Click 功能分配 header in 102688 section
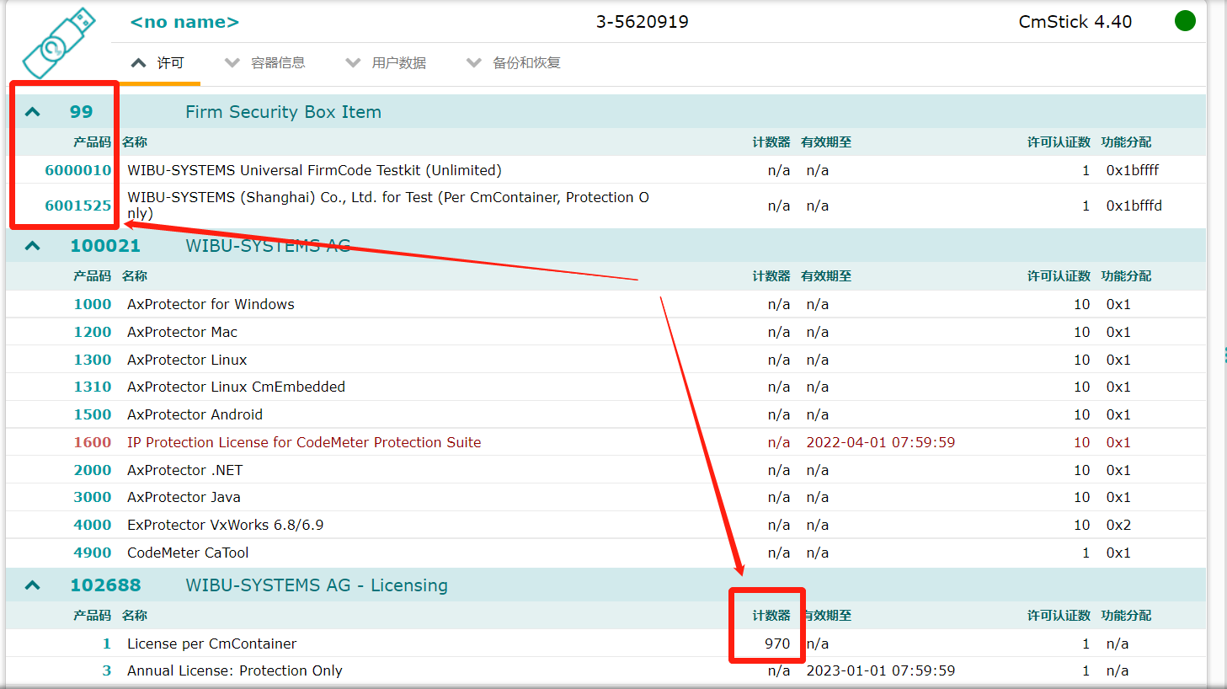Screen dimensions: 1227x689 tap(1126, 616)
